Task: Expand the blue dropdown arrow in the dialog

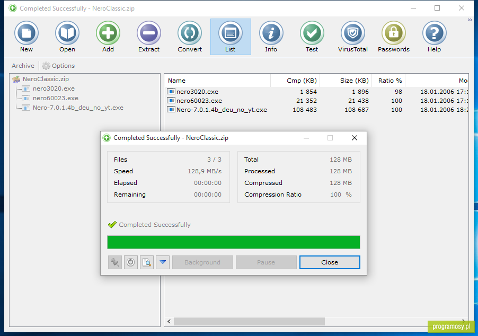Action: pos(163,262)
